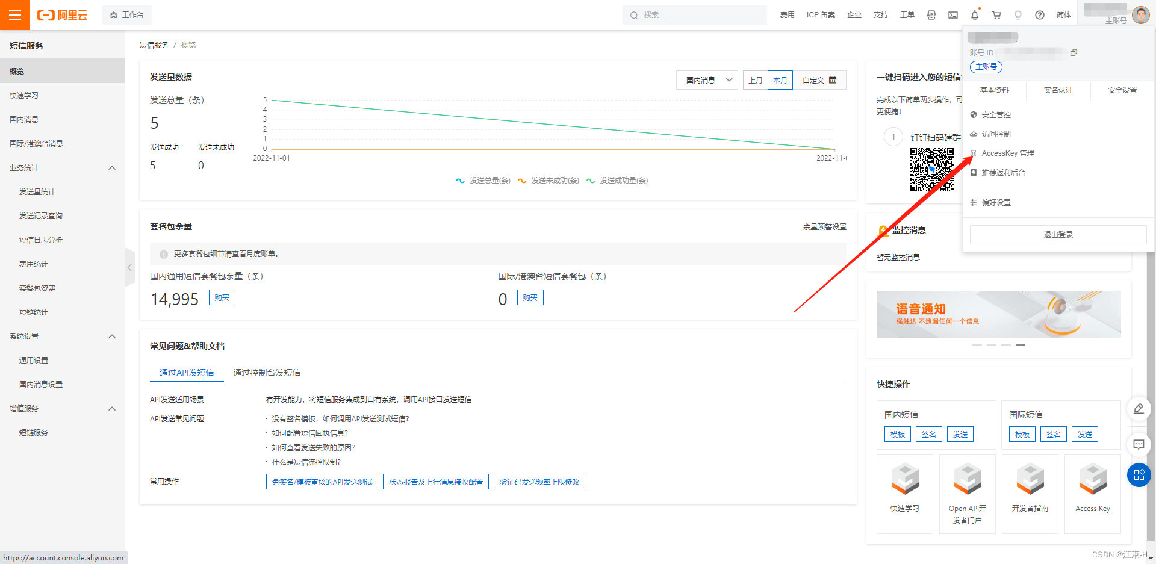Toggle the 发送总量(条) chart legend
The width and height of the screenshot is (1156, 564).
tap(483, 181)
